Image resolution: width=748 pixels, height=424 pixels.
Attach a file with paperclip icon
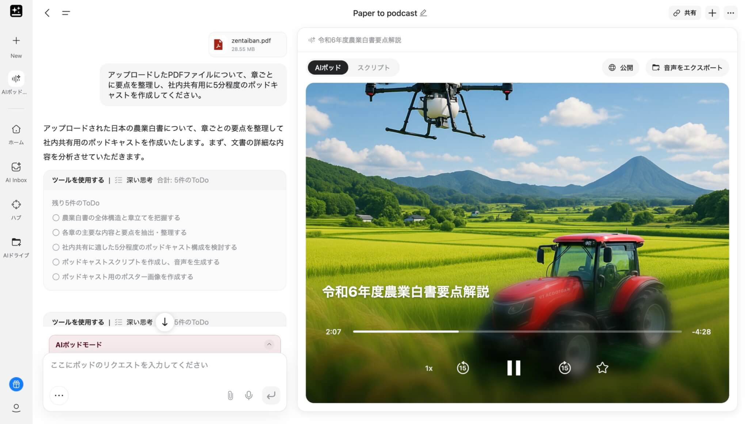coord(230,395)
